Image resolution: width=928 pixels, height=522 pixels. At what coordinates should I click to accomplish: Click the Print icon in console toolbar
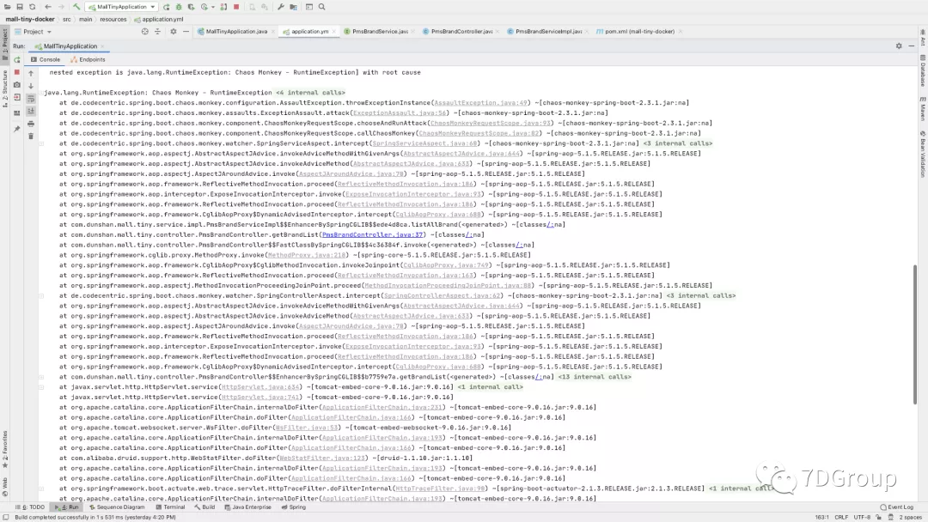click(x=31, y=124)
